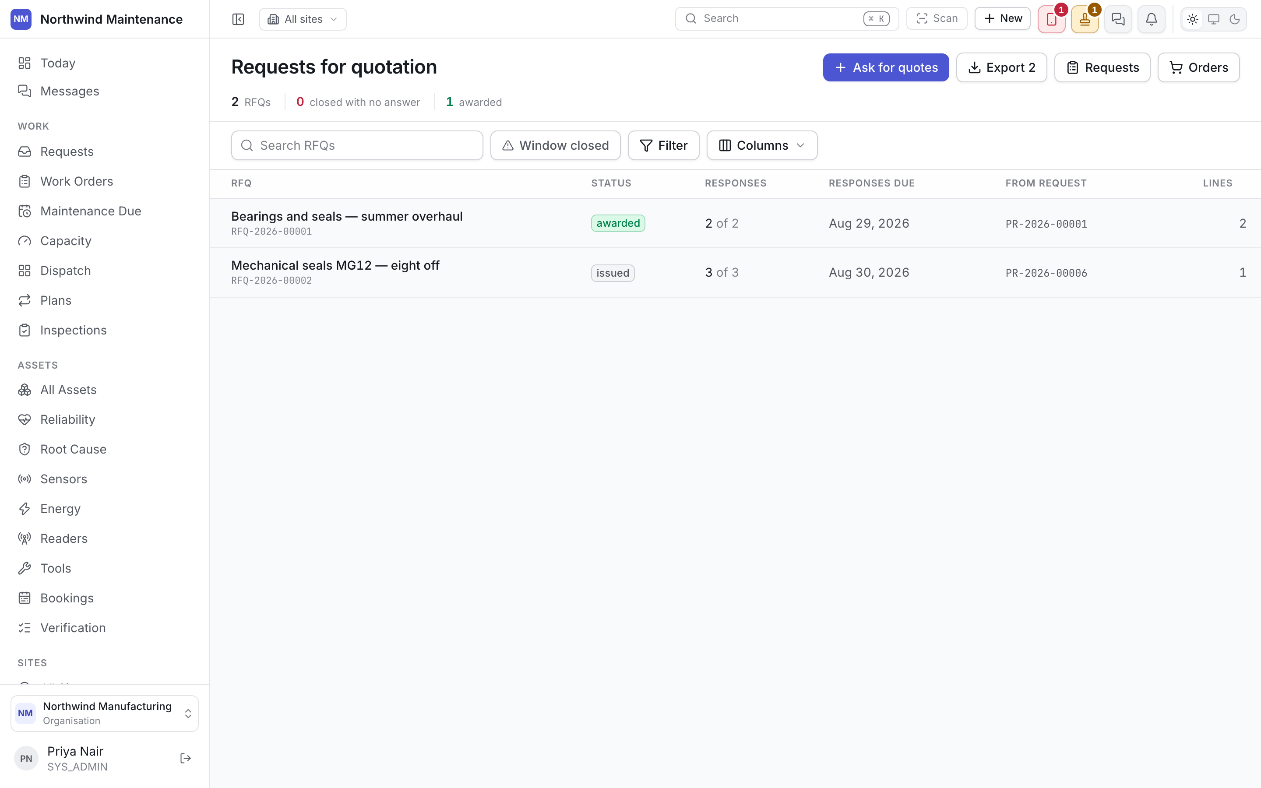The height and width of the screenshot is (788, 1261).
Task: Open the chat messages icon in header
Action: (1118, 19)
